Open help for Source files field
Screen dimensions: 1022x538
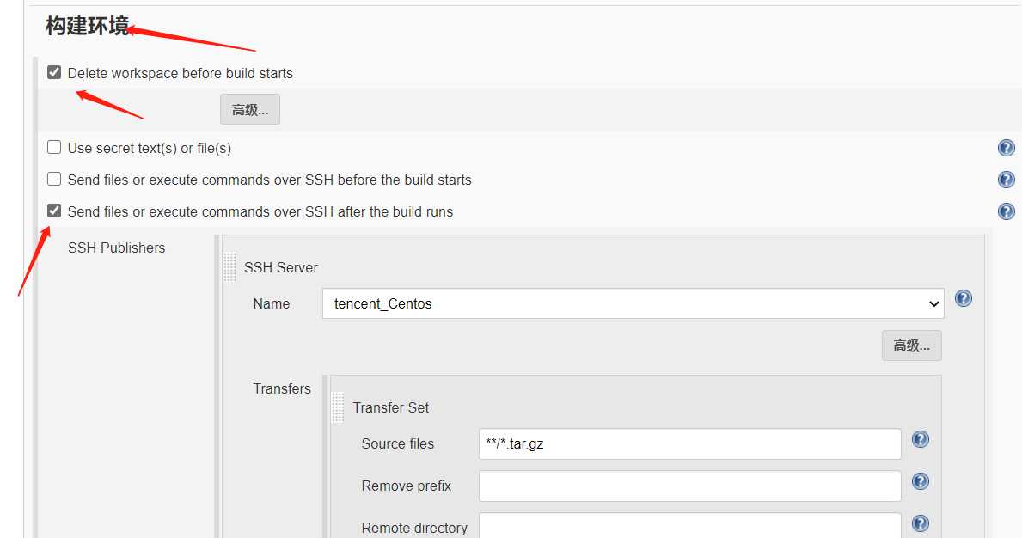coord(921,439)
